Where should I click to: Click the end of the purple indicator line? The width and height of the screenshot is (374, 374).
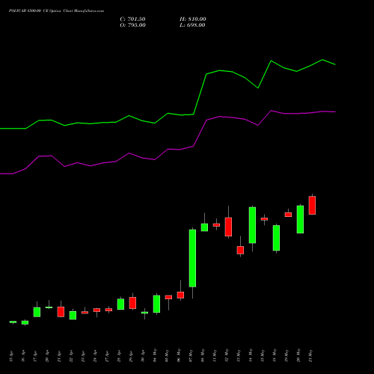(335, 112)
